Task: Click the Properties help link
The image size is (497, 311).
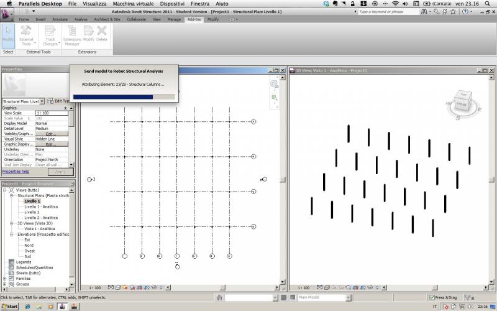Action: tap(16, 172)
